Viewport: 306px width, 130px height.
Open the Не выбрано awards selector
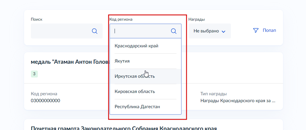pos(210,31)
